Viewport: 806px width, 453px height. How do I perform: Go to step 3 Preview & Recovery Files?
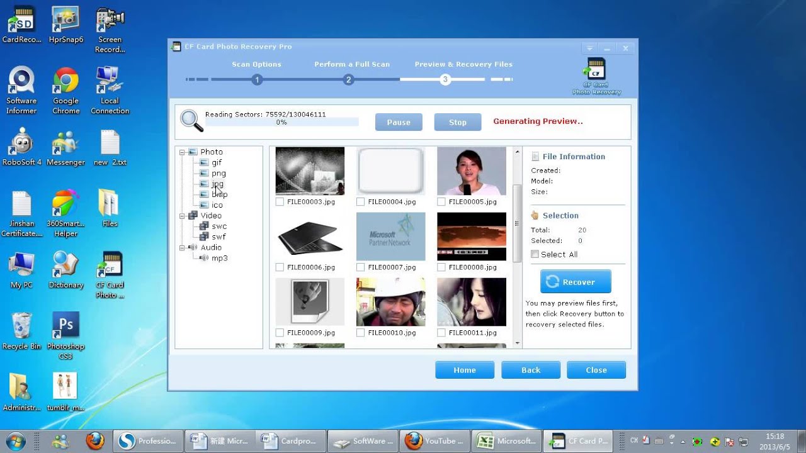[x=445, y=80]
